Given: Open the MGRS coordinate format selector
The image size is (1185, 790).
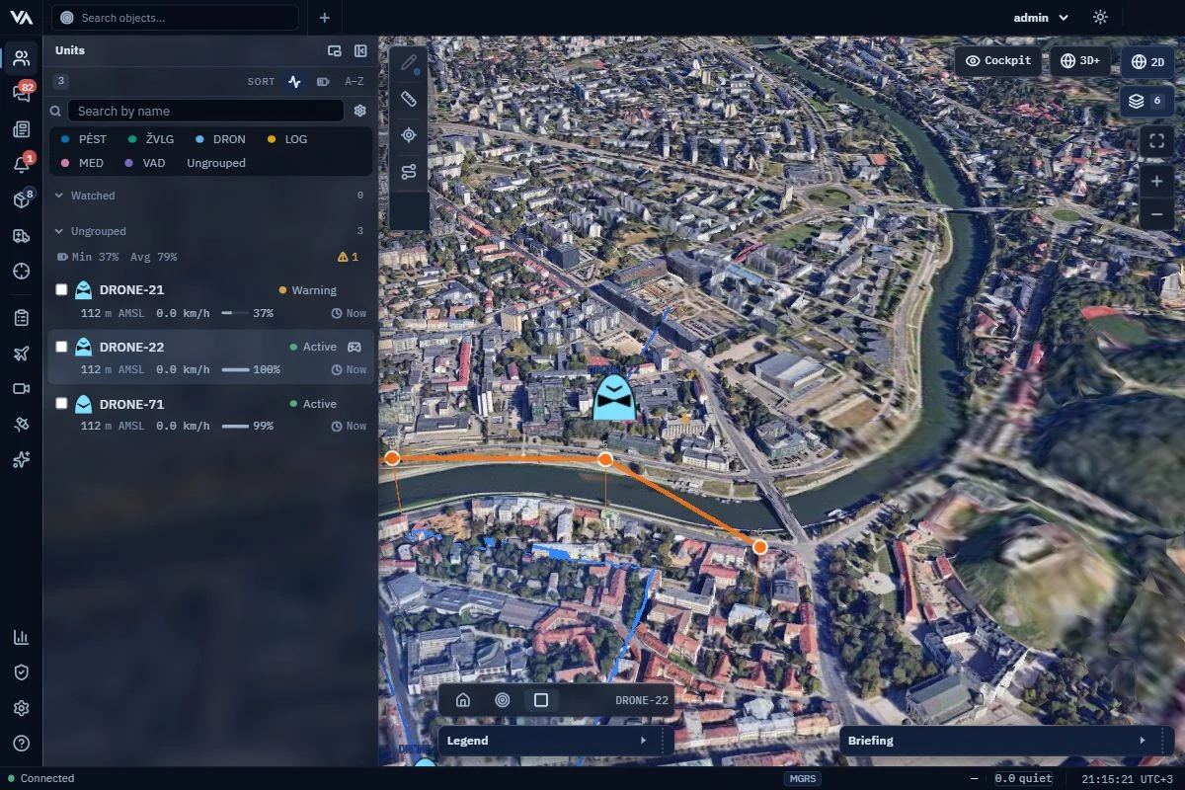Looking at the screenshot, I should click(x=803, y=778).
